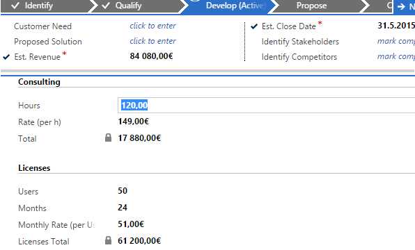Click the Proposed Solution label
Screen dimensions: 415x250
(48, 42)
